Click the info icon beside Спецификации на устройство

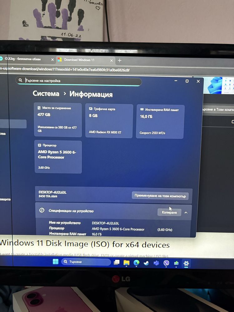pos(42,210)
